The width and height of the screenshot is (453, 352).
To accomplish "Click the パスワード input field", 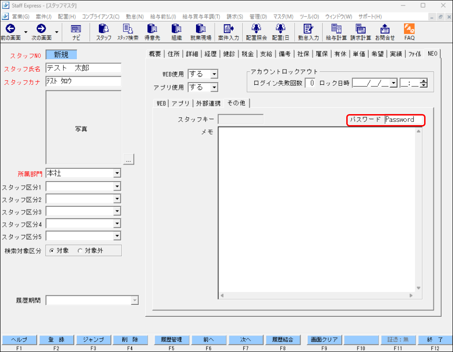I will pos(404,119).
